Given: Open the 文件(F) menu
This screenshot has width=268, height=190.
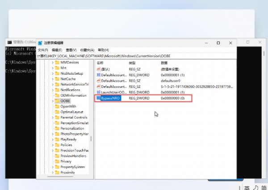Looking at the screenshot, I should click(43, 50).
